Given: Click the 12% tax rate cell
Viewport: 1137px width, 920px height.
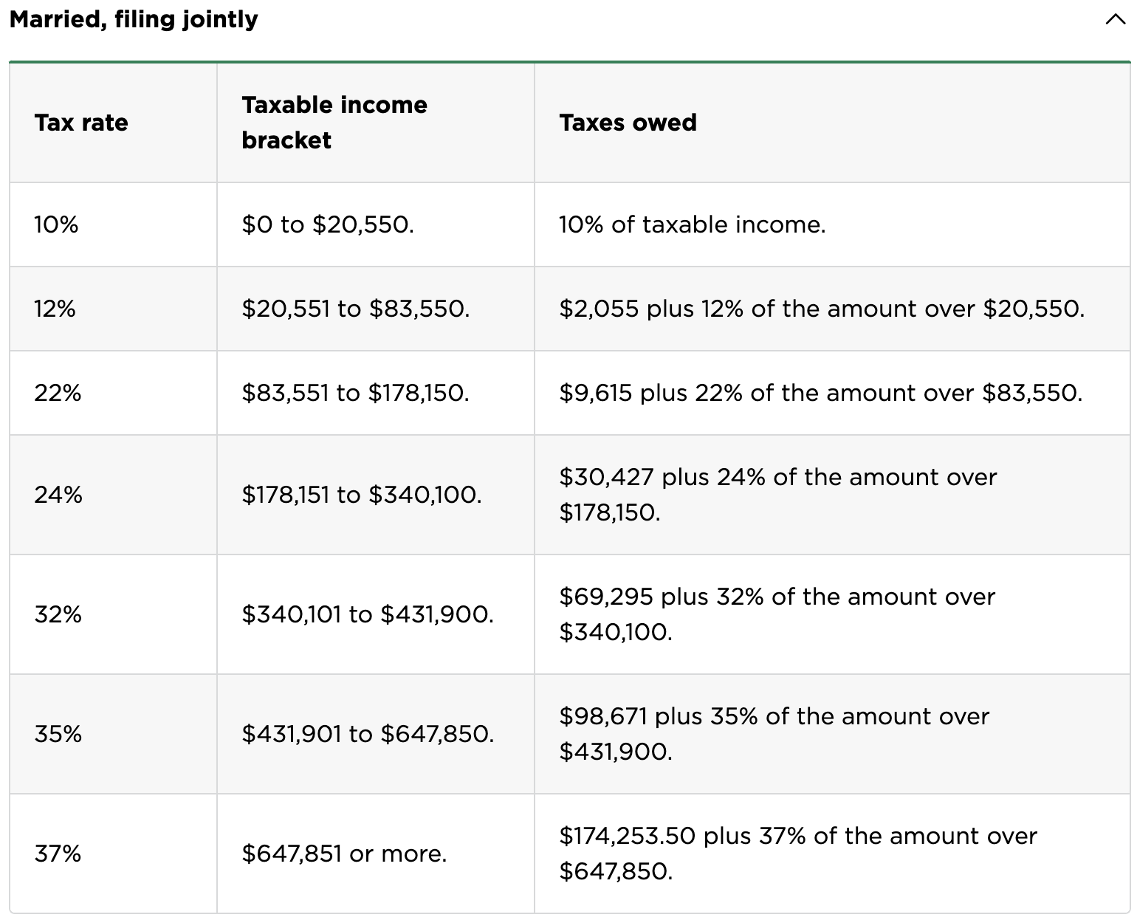Looking at the screenshot, I should pyautogui.click(x=55, y=309).
